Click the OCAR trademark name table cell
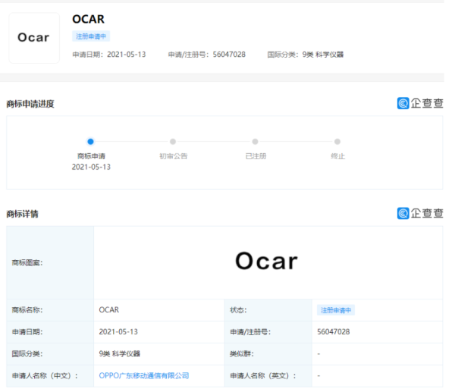Viewport: 455px width, 392px height. (x=109, y=310)
